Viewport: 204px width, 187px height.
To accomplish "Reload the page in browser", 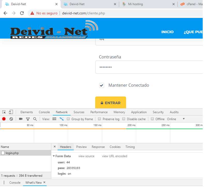I will (x=22, y=13).
